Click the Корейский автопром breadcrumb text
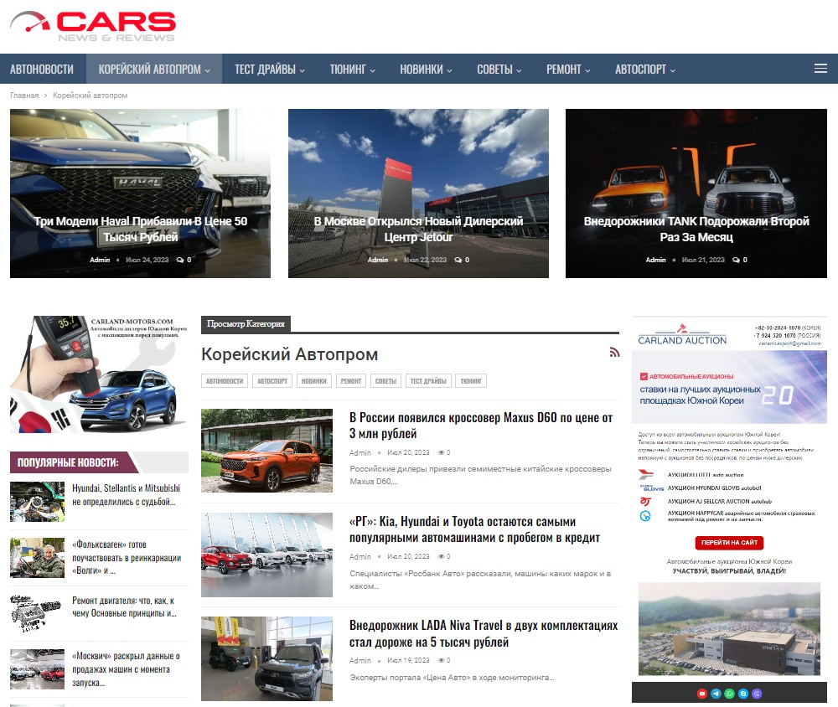This screenshot has width=838, height=707. tap(91, 95)
